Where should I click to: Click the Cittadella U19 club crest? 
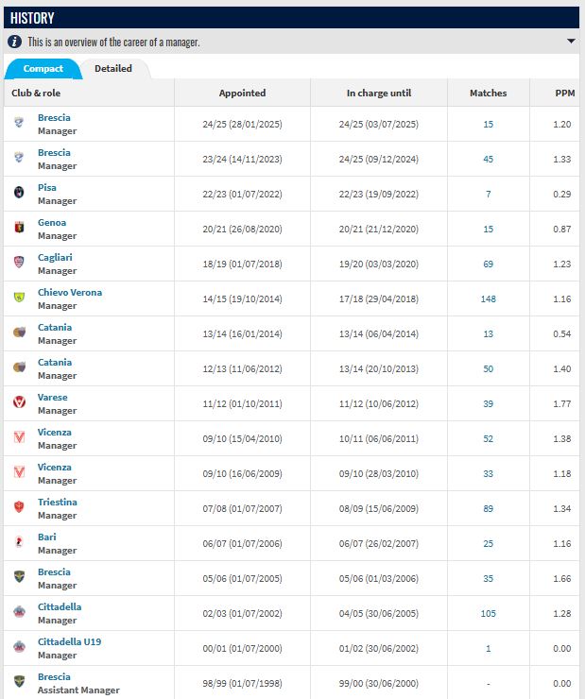coord(19,646)
